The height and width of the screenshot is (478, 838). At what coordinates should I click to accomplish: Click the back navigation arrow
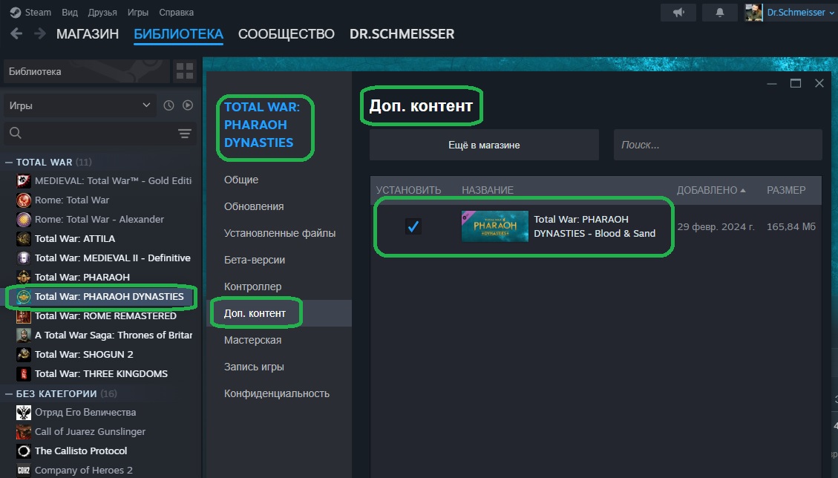coord(16,33)
